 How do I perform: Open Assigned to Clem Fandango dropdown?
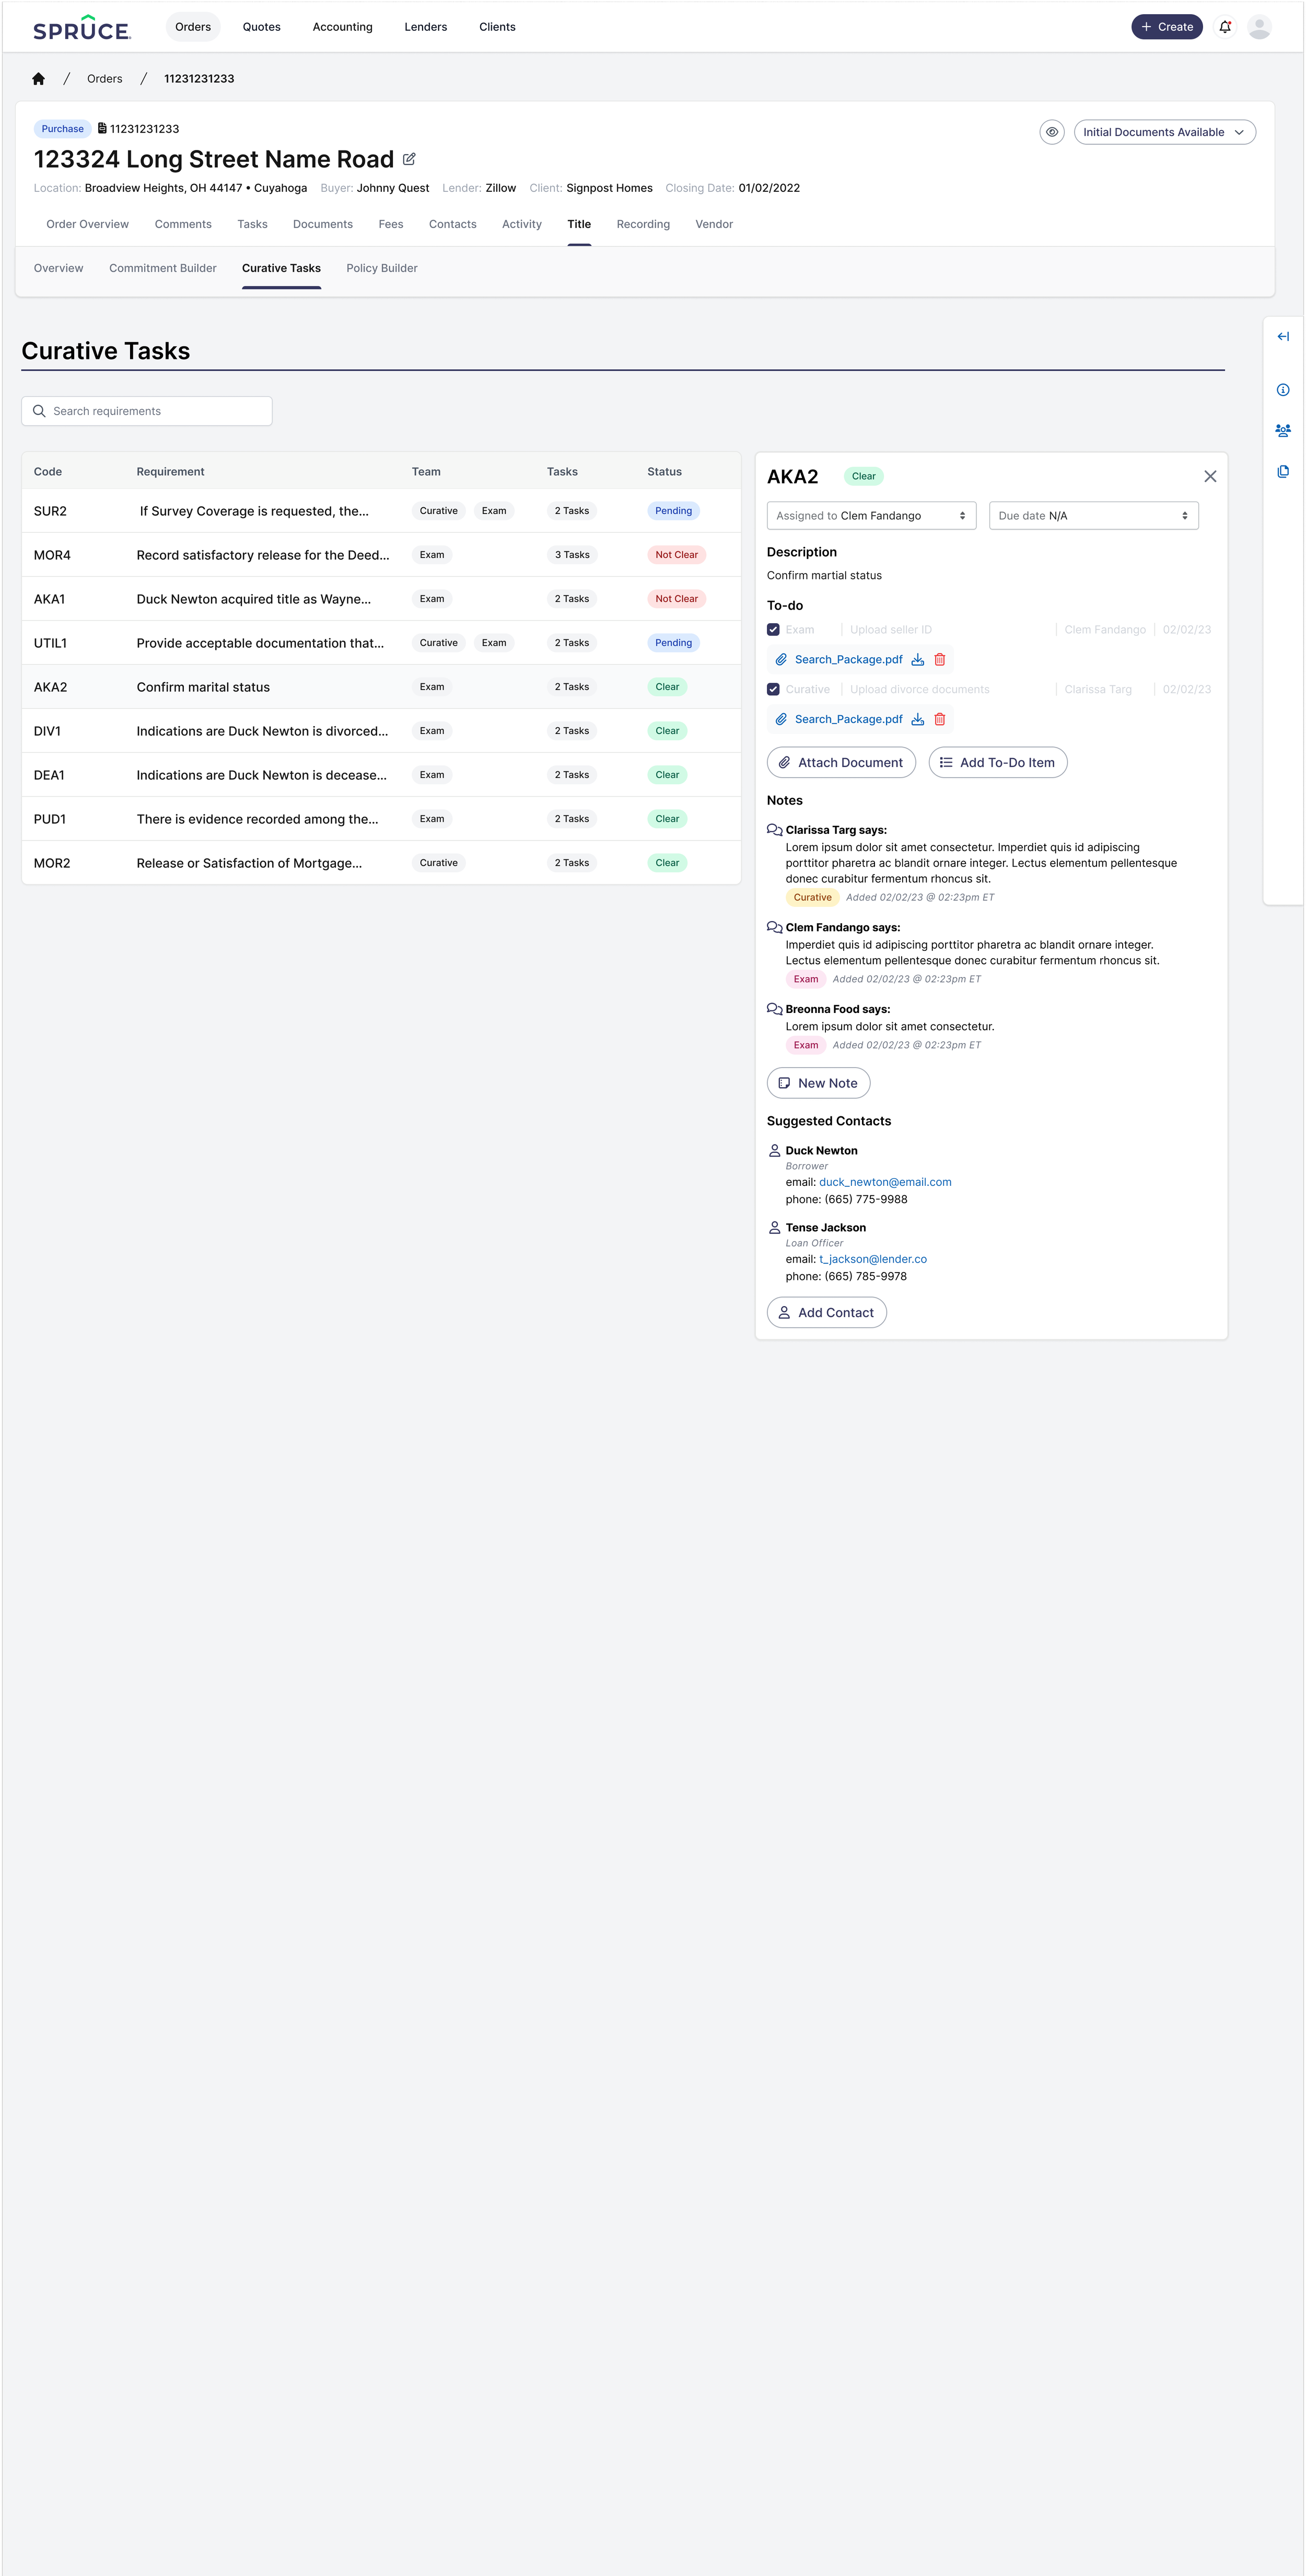[871, 516]
